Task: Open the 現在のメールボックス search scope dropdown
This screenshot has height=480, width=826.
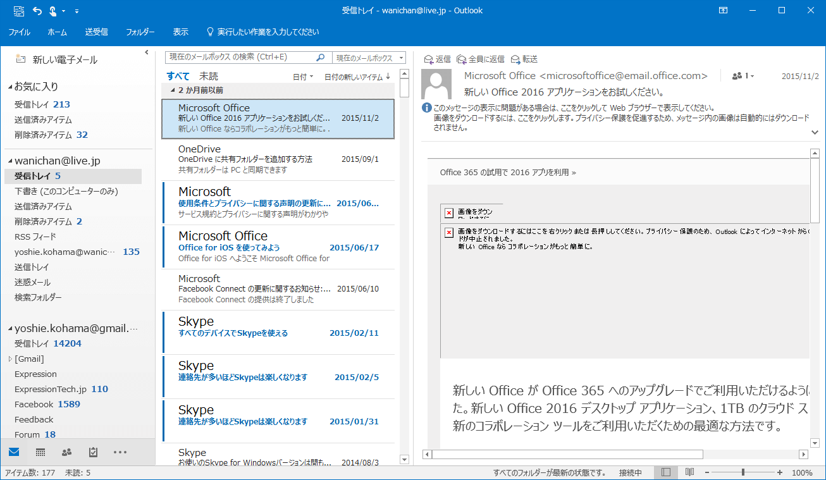Action: tap(369, 58)
